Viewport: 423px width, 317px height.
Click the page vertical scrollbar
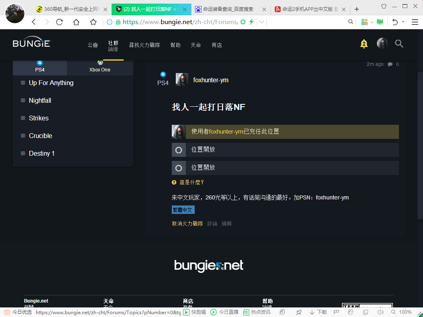(420, 146)
